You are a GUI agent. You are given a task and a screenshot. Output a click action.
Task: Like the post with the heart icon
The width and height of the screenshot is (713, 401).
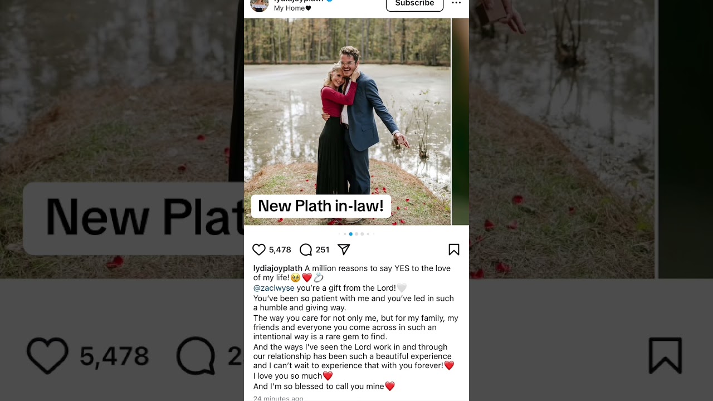(259, 250)
